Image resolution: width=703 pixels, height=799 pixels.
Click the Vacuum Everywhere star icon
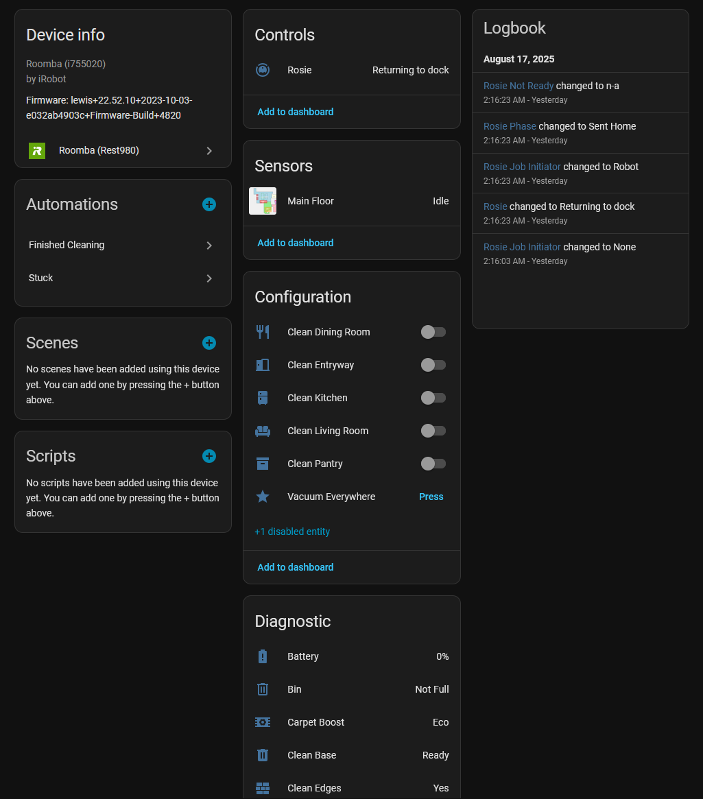coord(263,497)
